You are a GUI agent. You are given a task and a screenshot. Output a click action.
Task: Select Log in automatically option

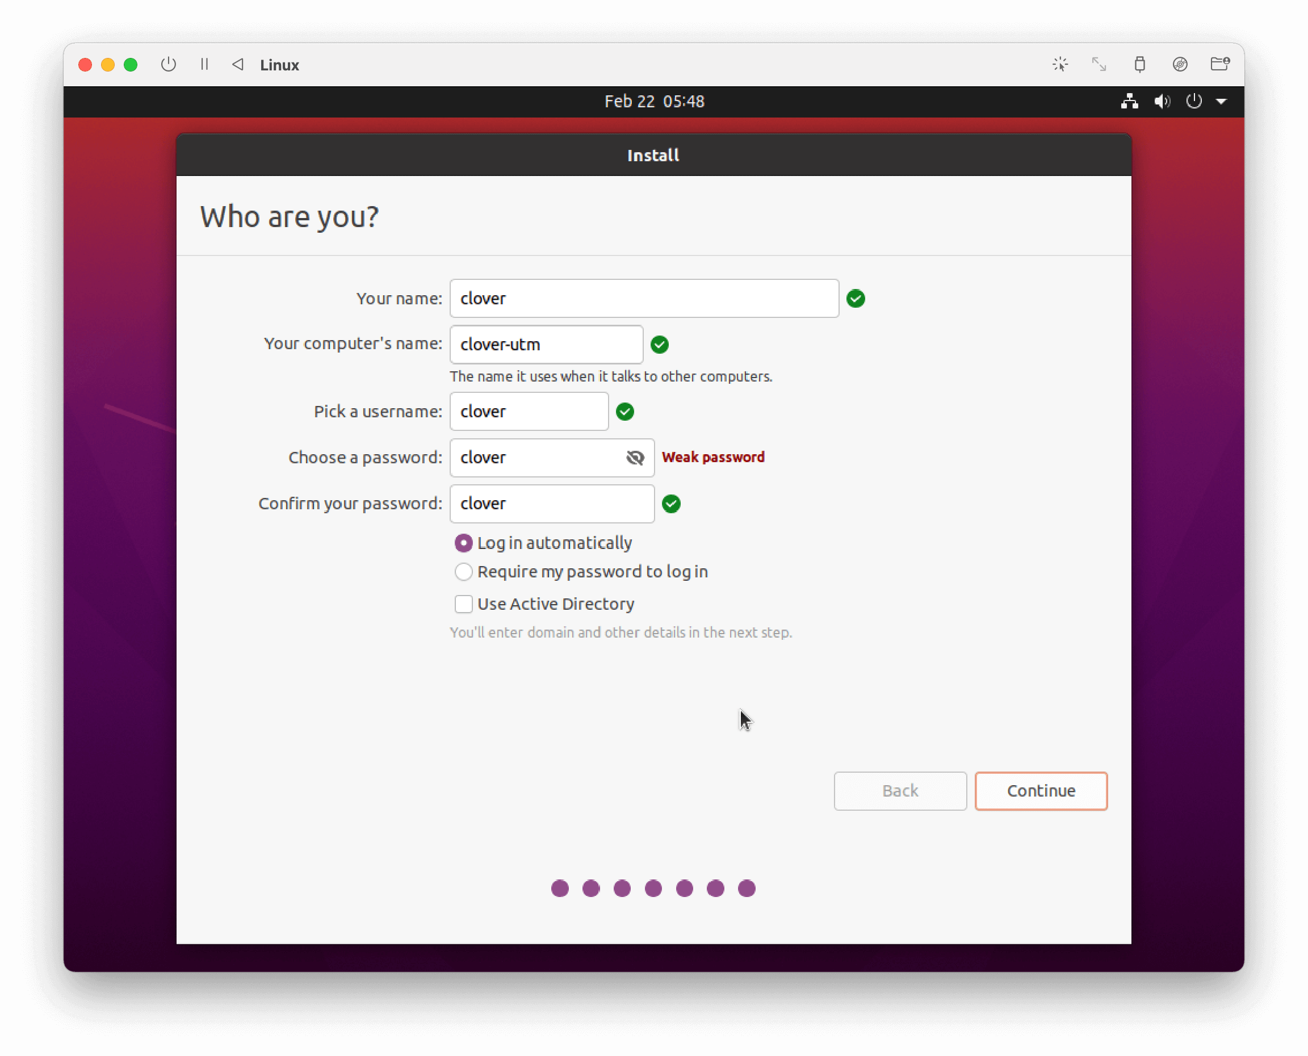coord(463,543)
